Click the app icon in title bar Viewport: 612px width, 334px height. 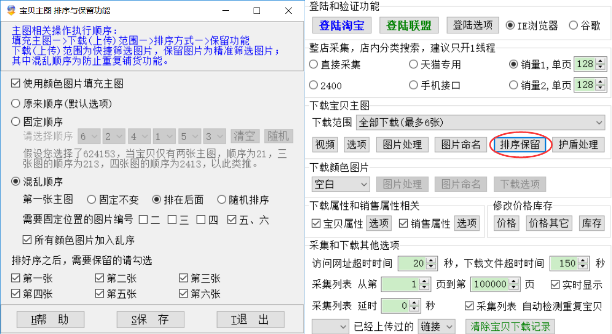coord(10,10)
